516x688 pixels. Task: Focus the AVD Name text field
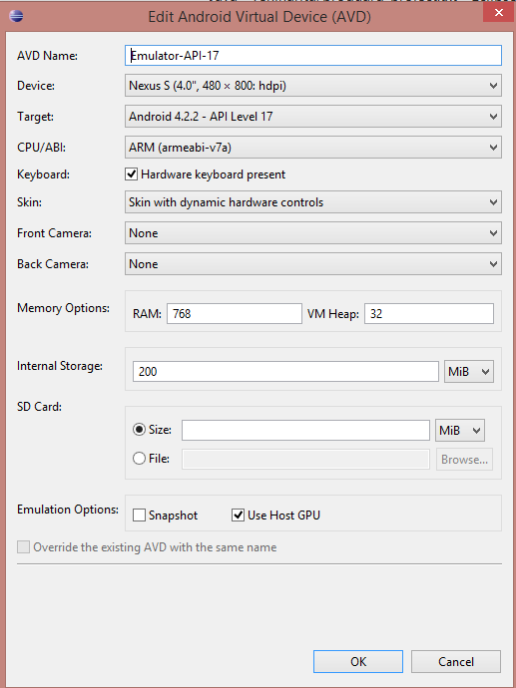click(x=313, y=56)
